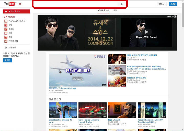This screenshot has width=184, height=131.
Task: Open the Peanut Airlines video thumbnail
Action: pyautogui.click(x=78, y=70)
